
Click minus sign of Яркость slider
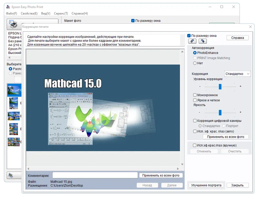point(199,112)
